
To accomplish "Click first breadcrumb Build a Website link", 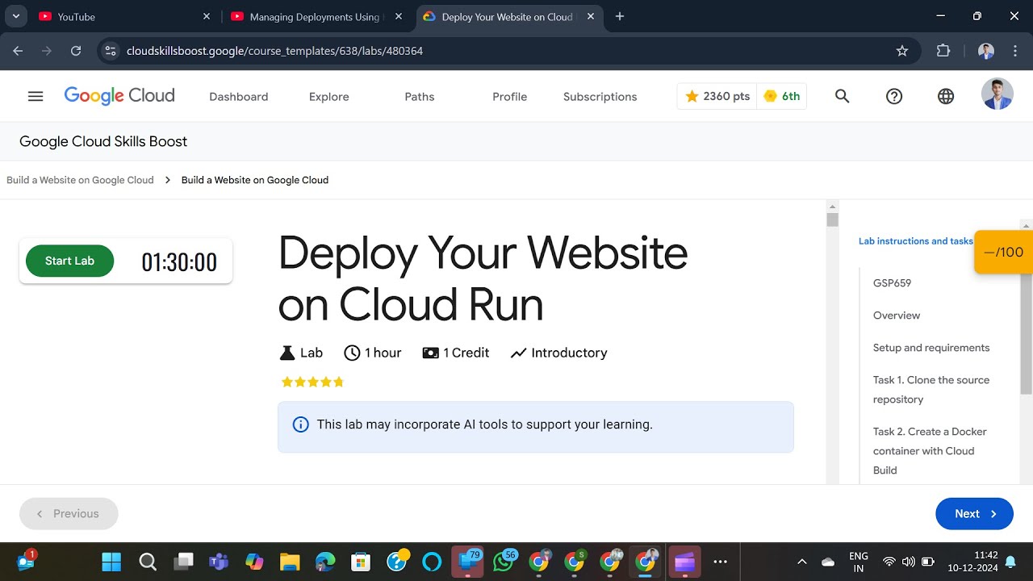I will tap(80, 180).
